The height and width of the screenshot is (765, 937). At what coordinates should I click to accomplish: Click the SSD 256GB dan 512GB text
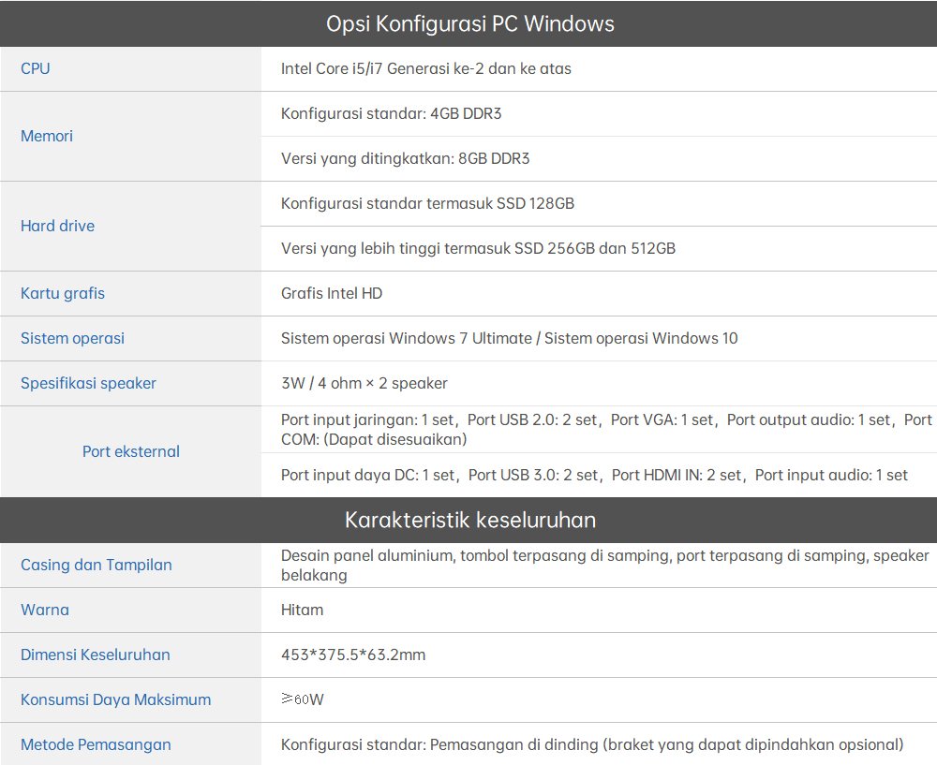point(478,248)
